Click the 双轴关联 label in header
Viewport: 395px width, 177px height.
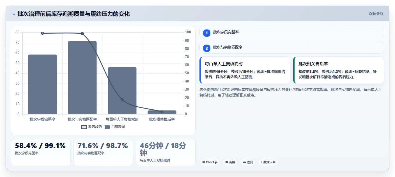click(376, 13)
